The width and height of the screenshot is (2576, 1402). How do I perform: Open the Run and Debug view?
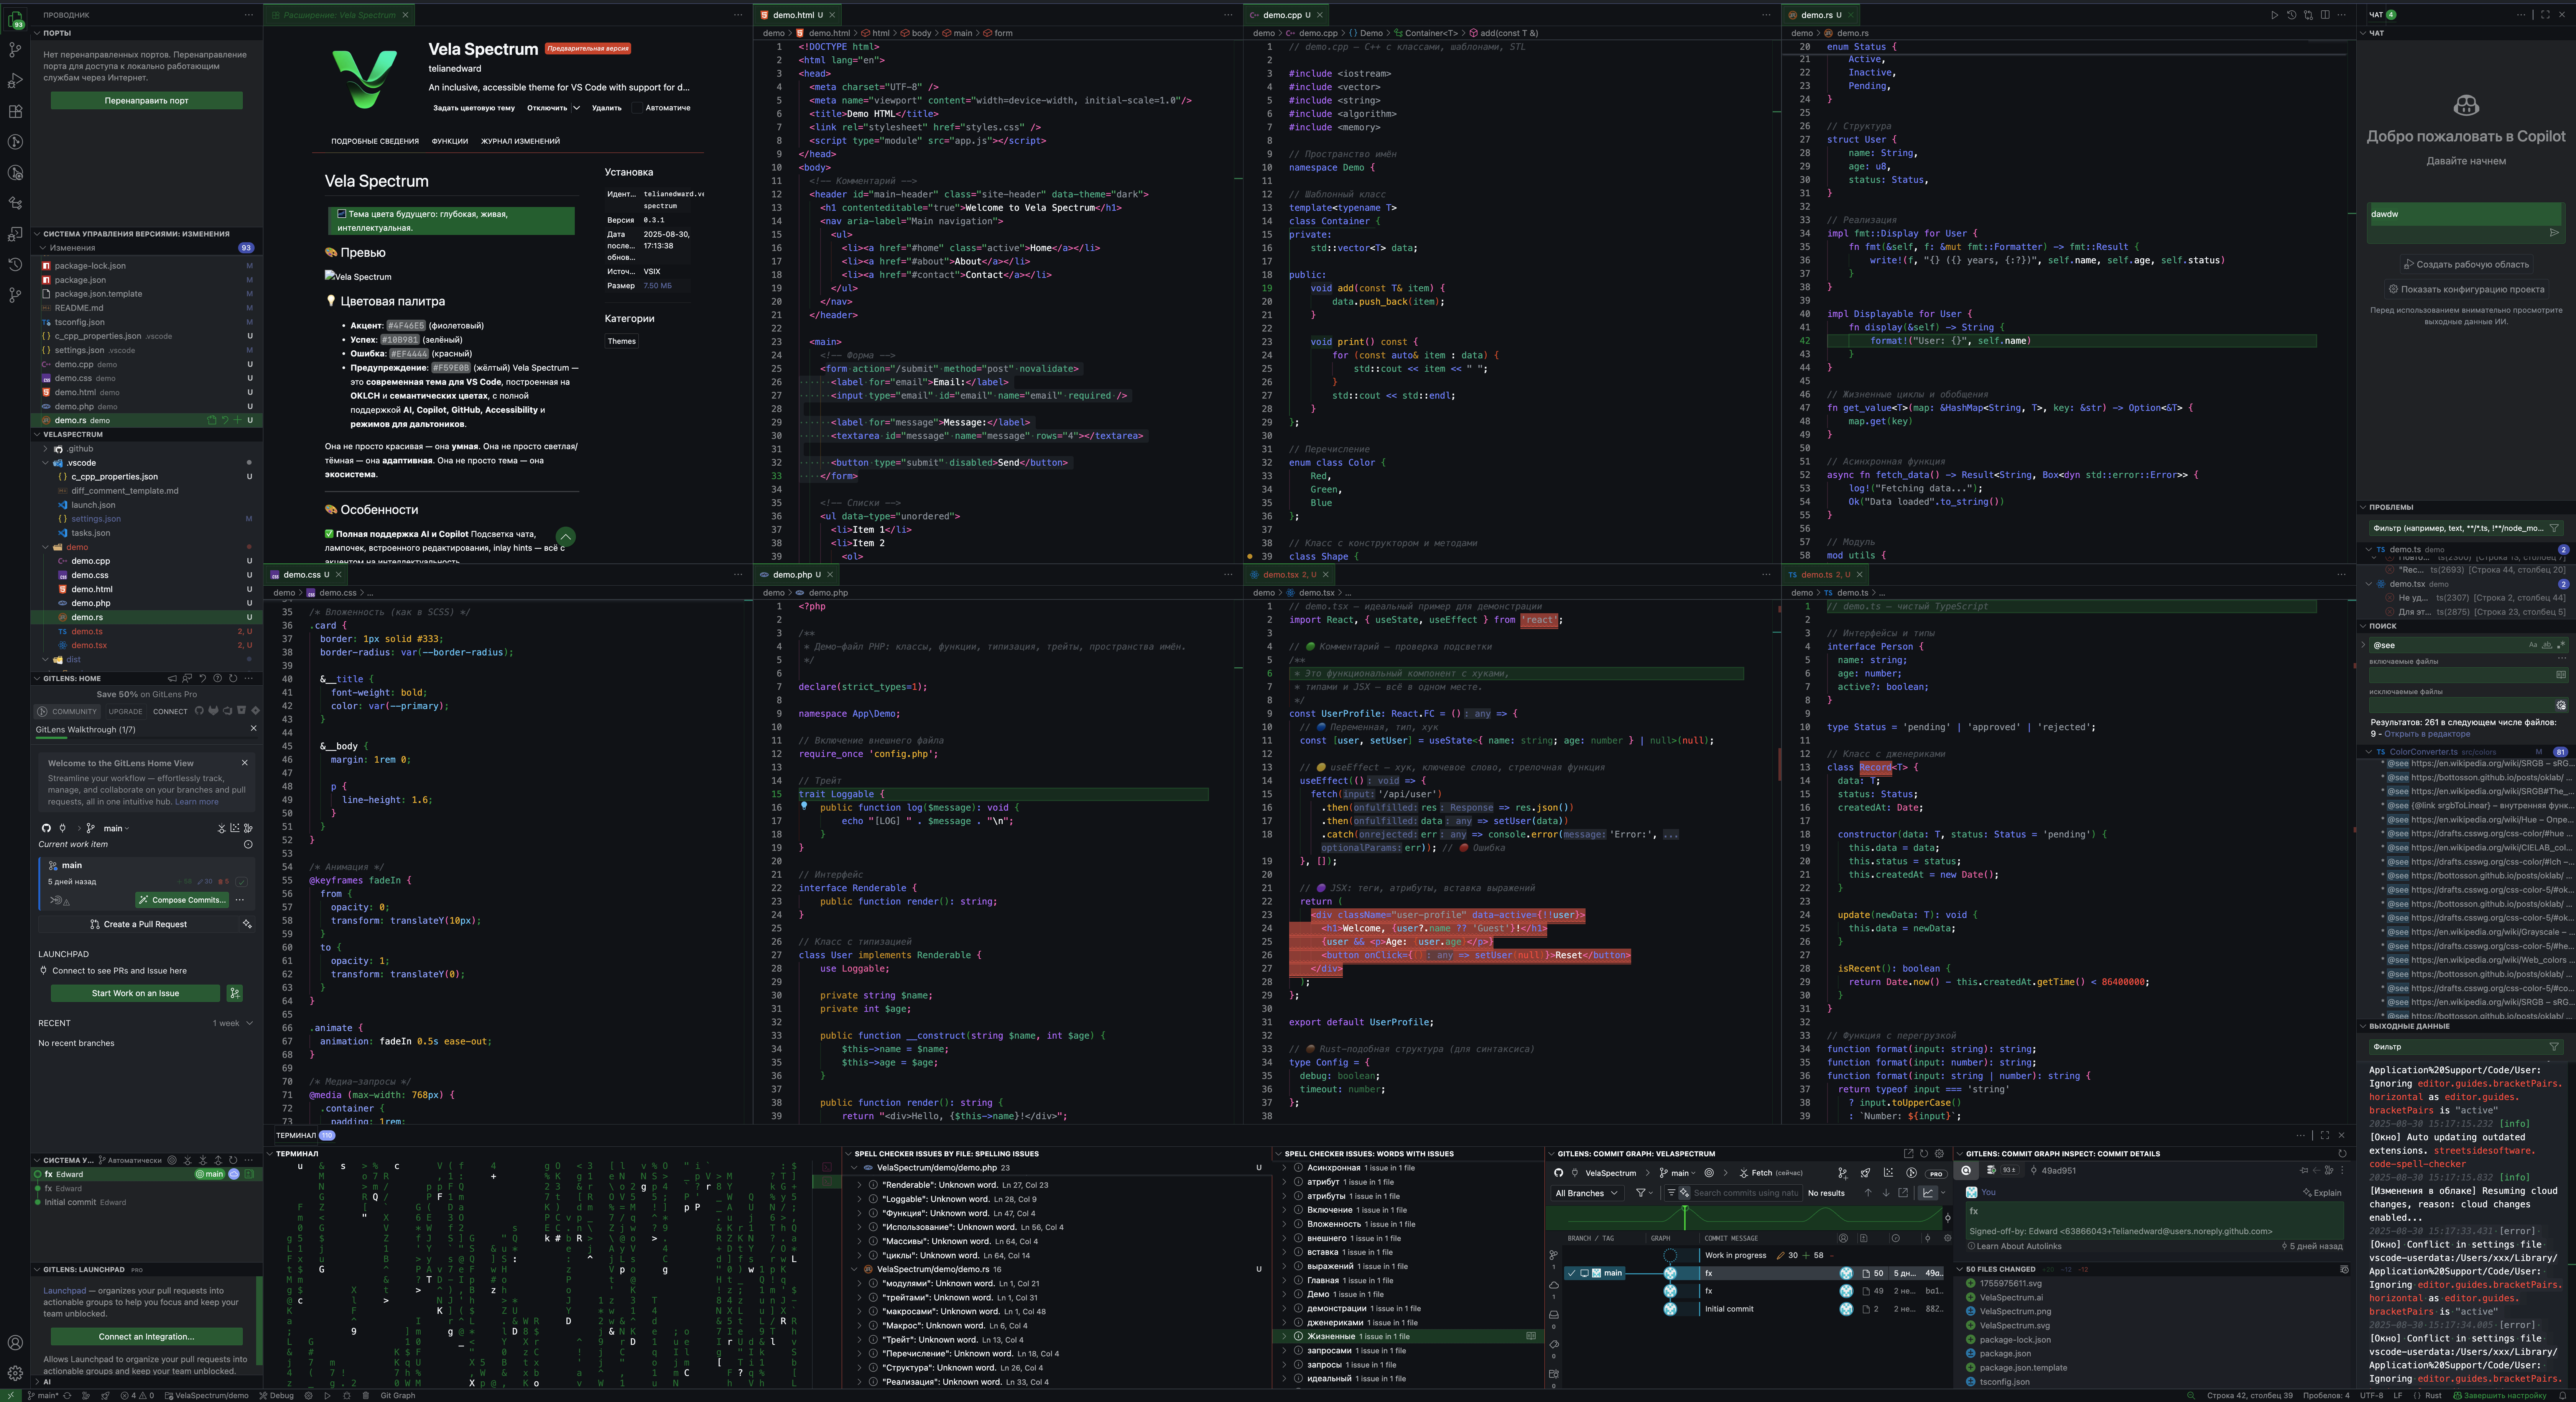[x=15, y=81]
